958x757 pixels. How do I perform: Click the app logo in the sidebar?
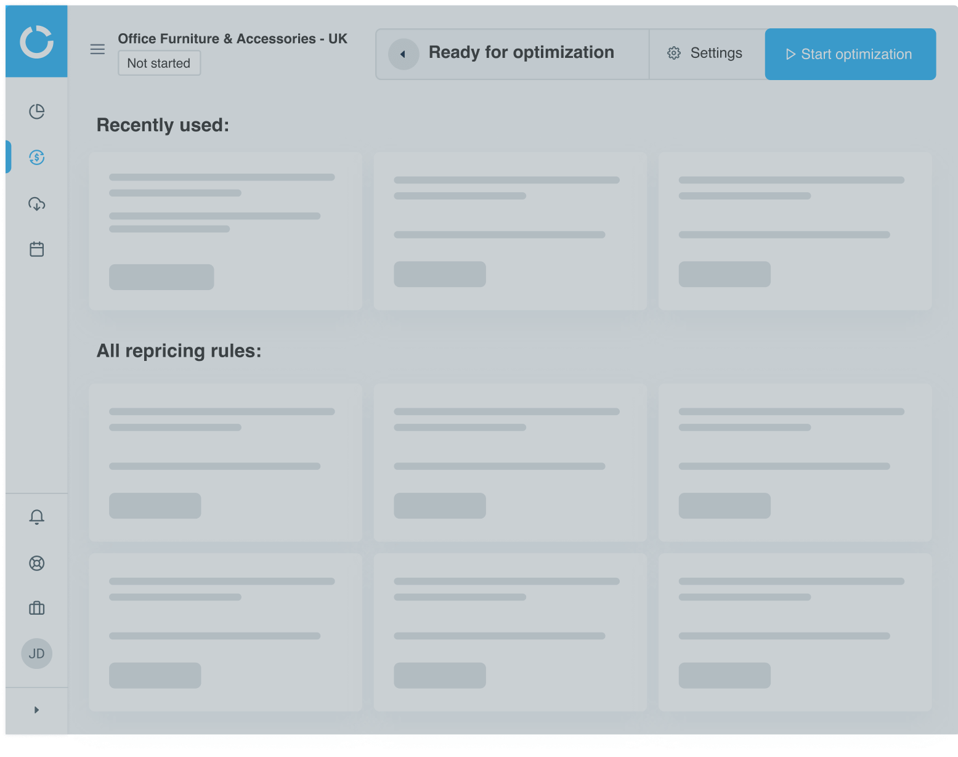coord(36,41)
